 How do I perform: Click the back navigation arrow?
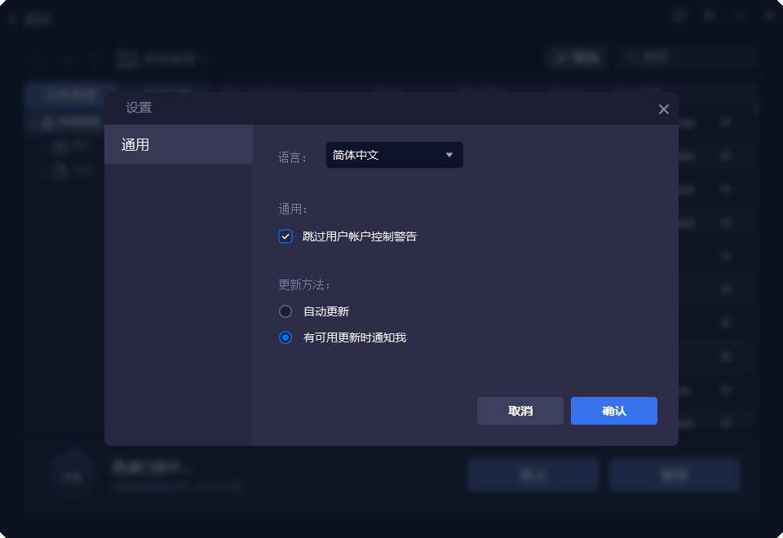tap(37, 57)
